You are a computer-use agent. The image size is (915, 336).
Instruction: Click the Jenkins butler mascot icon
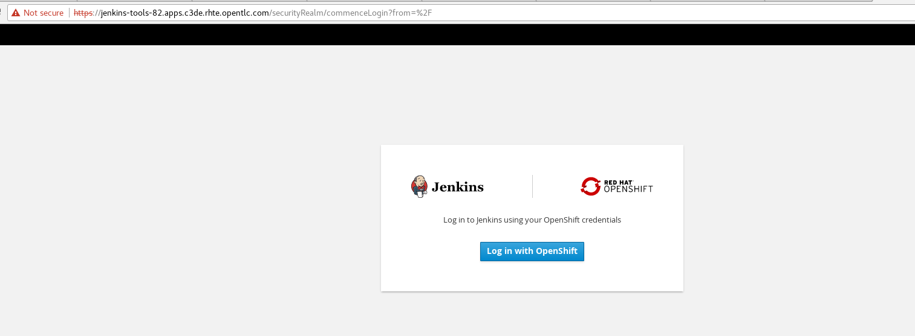(419, 186)
